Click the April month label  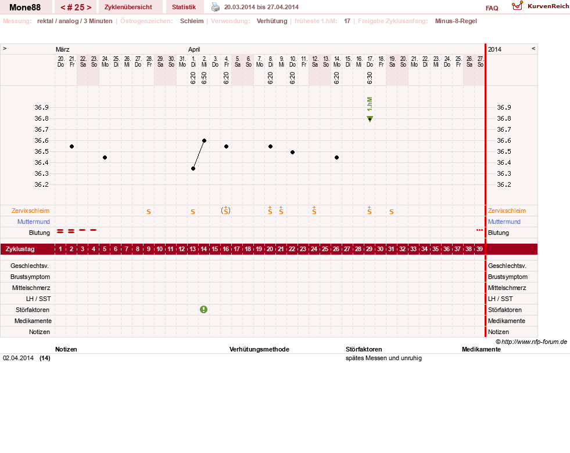[x=193, y=49]
